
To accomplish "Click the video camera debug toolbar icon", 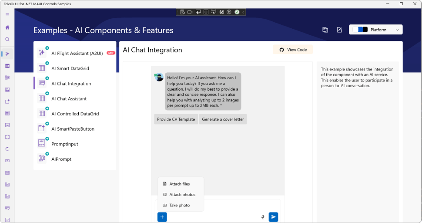I will [x=190, y=12].
